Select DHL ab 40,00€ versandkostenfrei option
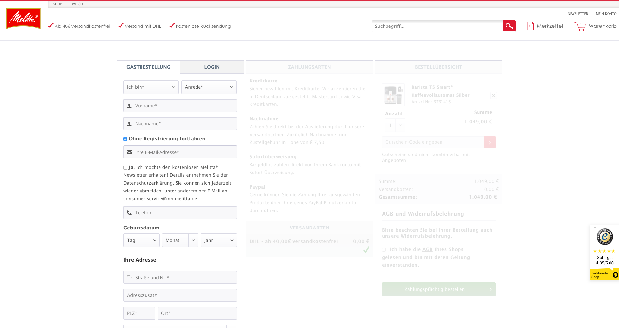Viewport: 619px width, 328px height. pyautogui.click(x=309, y=241)
